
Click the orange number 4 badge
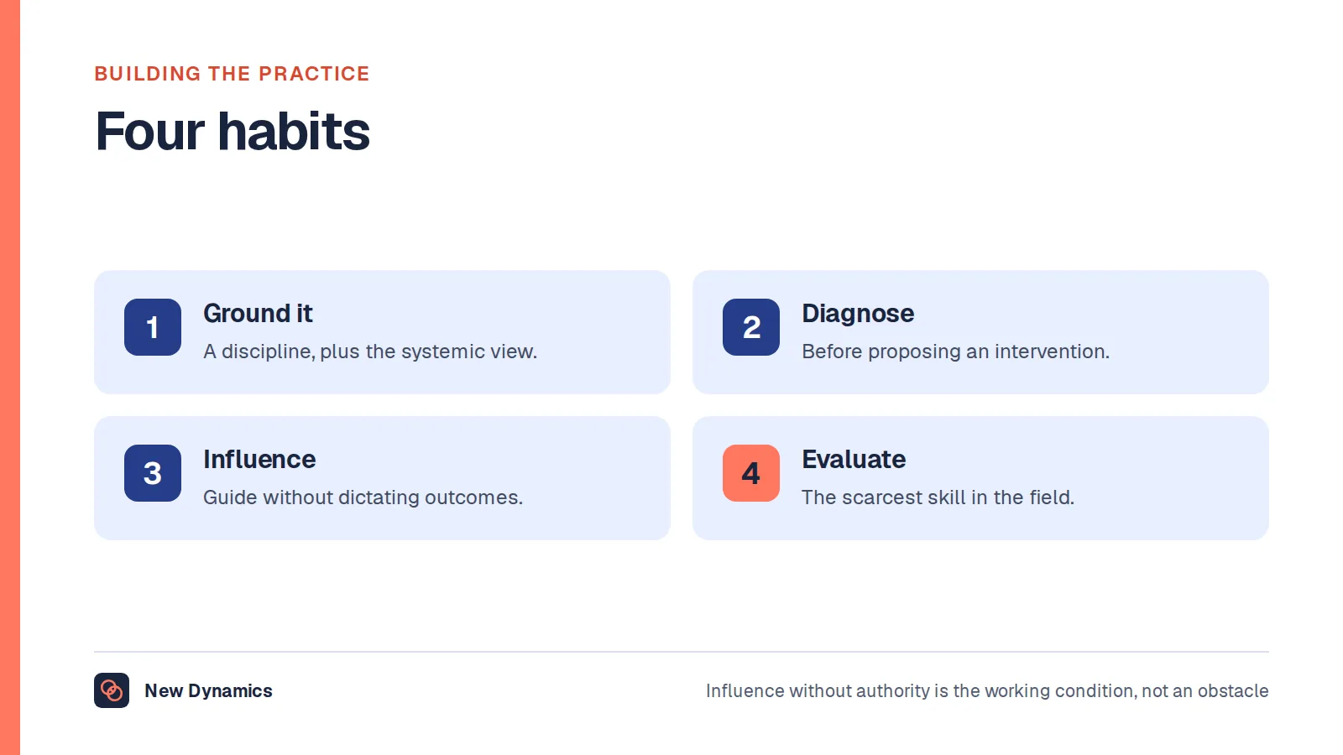pos(751,473)
